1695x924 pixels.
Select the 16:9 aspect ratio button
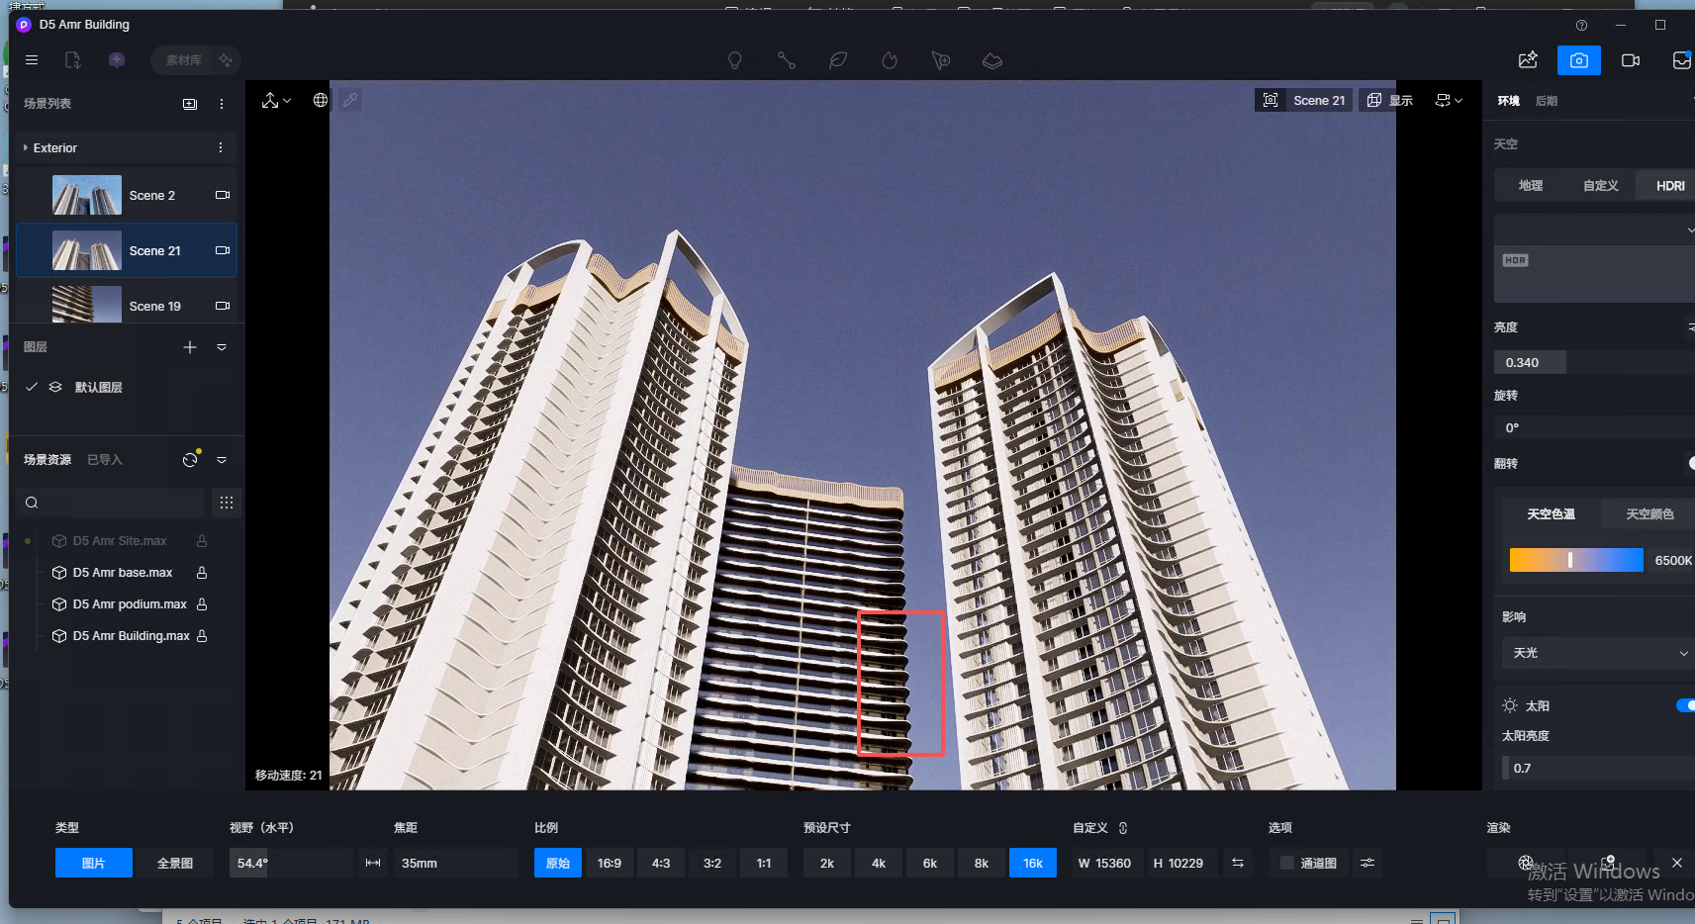pos(610,863)
